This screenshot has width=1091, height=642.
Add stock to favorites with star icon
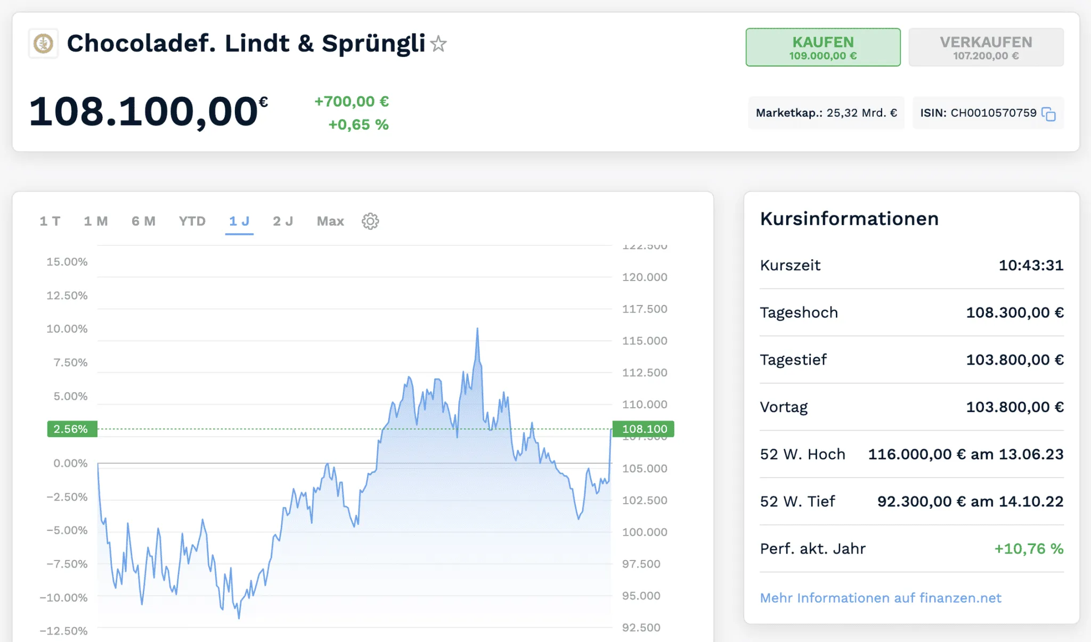[x=438, y=44]
